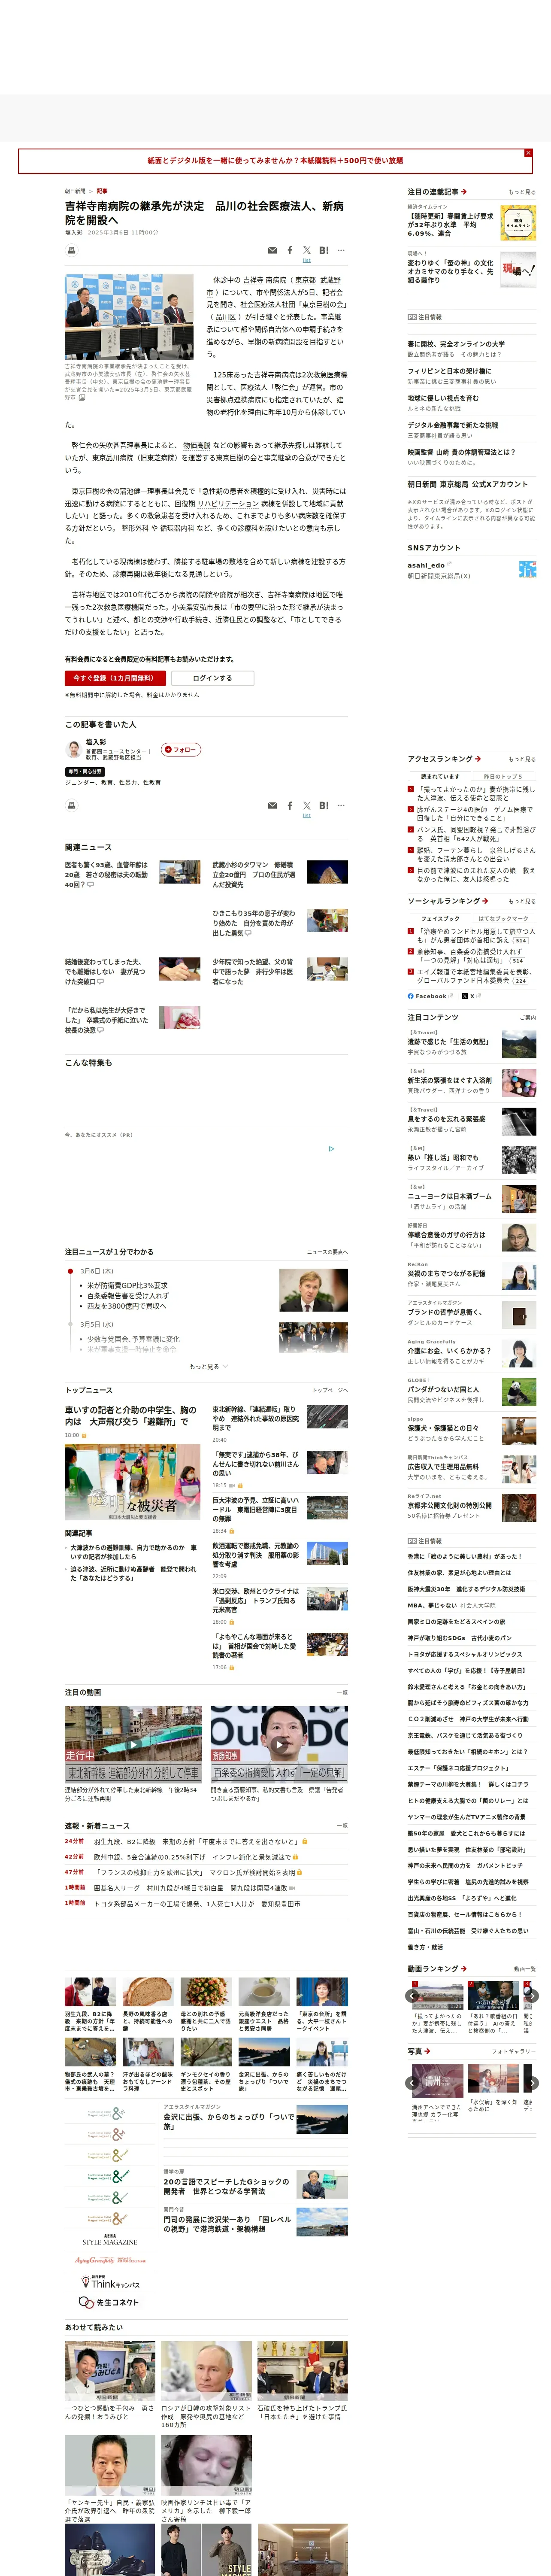Viewport: 551px width, 2576px height.
Task: Open ご案内 link beside 注目コンテンツ
Action: [528, 1018]
